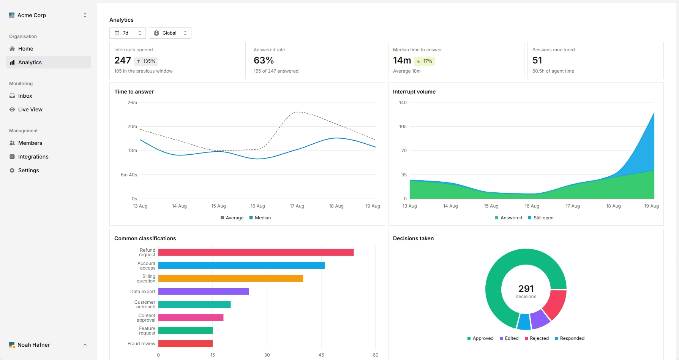Toggle Rejected in Decisions taken legend
The width and height of the screenshot is (679, 360).
(x=537, y=338)
